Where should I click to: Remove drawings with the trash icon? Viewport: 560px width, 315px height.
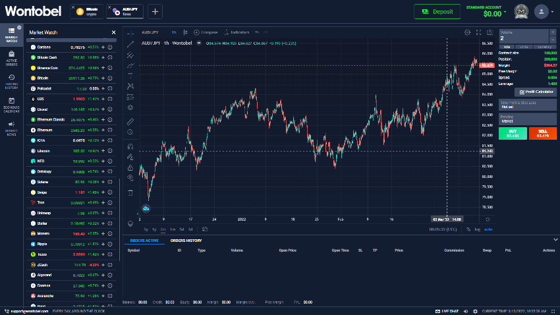[x=130, y=192]
